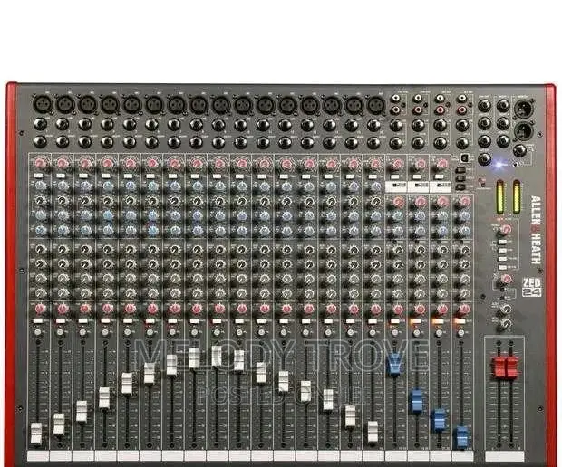562x467 pixels.
Task: Click the main mix write-on label strip
Action: point(504,456)
